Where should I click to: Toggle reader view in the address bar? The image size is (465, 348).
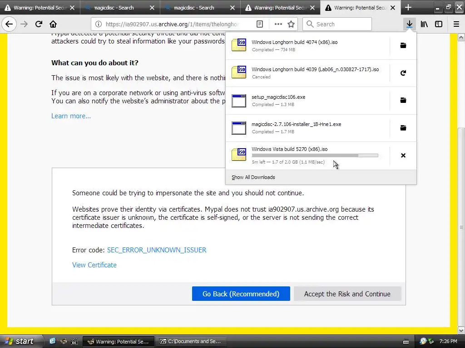coord(259,24)
